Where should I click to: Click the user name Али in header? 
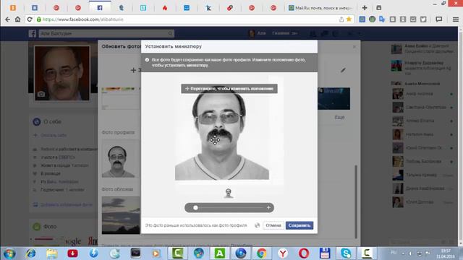[x=261, y=33]
